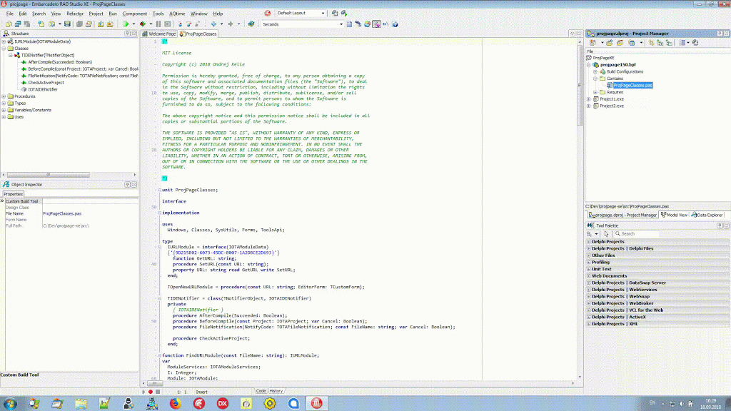Open the Seconds combo box dropdown
The width and height of the screenshot is (731, 411).
click(x=341, y=24)
